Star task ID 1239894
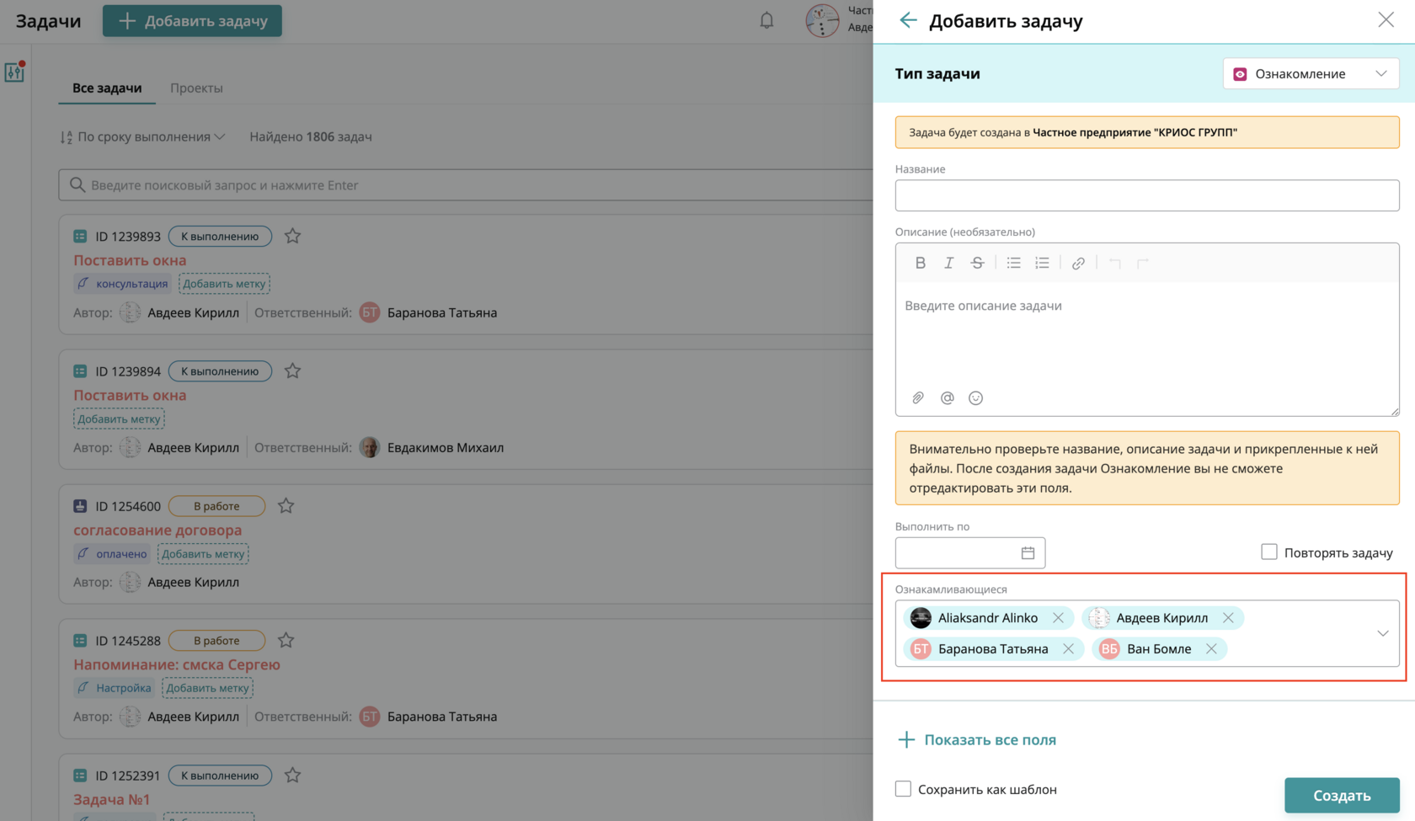Image resolution: width=1415 pixels, height=821 pixels. tap(292, 371)
